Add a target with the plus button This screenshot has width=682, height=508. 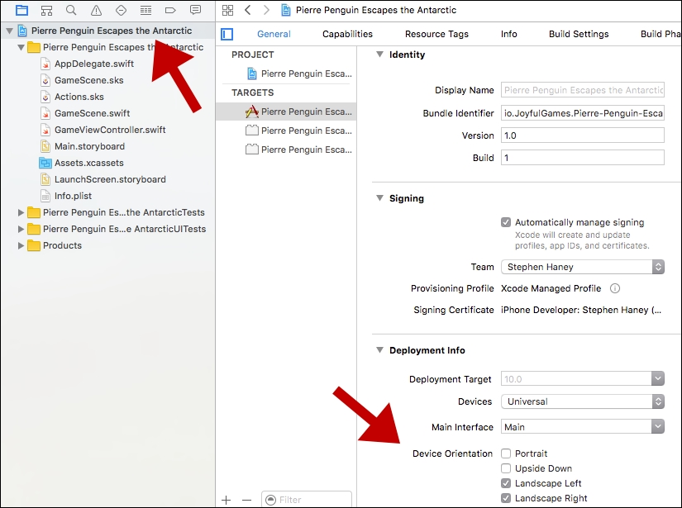point(227,501)
